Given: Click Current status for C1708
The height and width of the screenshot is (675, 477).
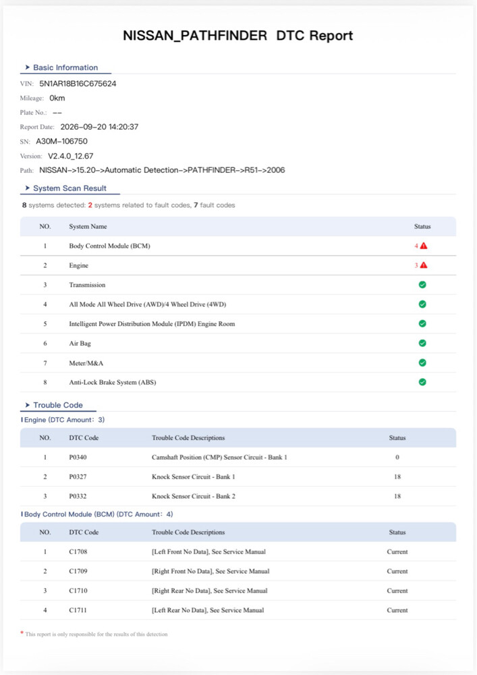Looking at the screenshot, I should click(x=397, y=552).
